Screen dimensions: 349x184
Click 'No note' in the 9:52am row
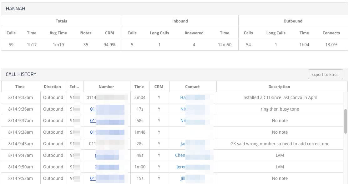280,178
